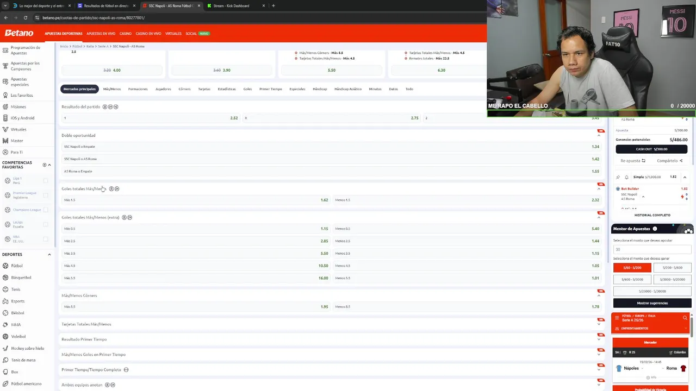Click the MMA glove icon
696x391 pixels.
(x=5, y=325)
